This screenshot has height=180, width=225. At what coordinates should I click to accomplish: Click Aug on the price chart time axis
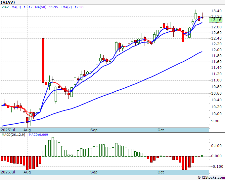click(x=27, y=130)
